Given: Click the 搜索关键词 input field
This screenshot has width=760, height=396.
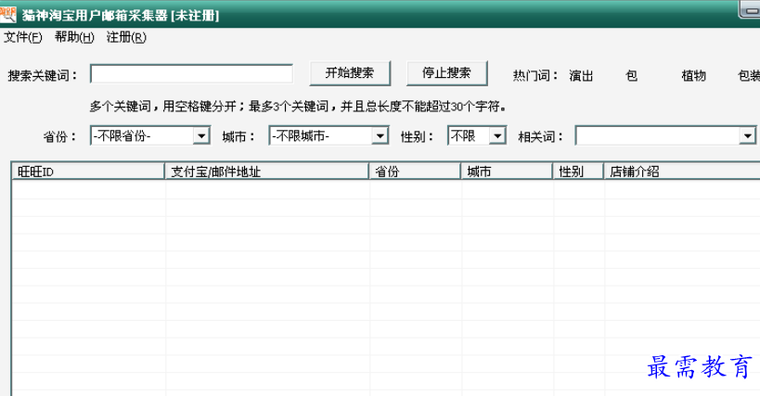Looking at the screenshot, I should click(x=191, y=74).
